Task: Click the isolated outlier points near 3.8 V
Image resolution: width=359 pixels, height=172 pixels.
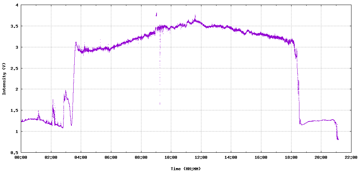Action: tap(156, 14)
